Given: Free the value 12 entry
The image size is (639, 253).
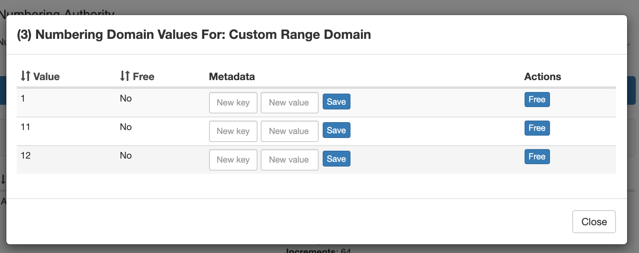Looking at the screenshot, I should pyautogui.click(x=537, y=157).
